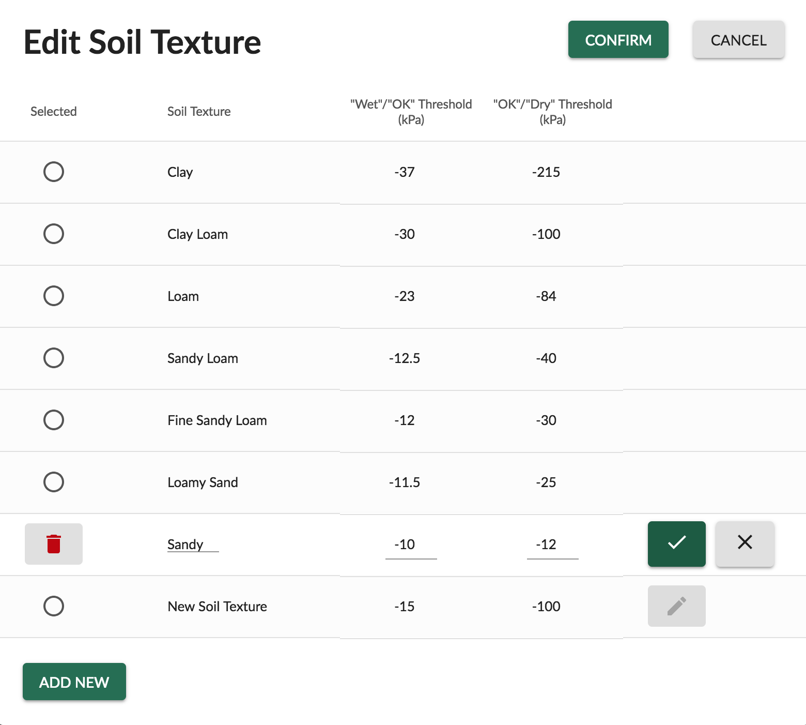Edit the New Soil Texture row
Image resolution: width=806 pixels, height=725 pixels.
(x=676, y=606)
